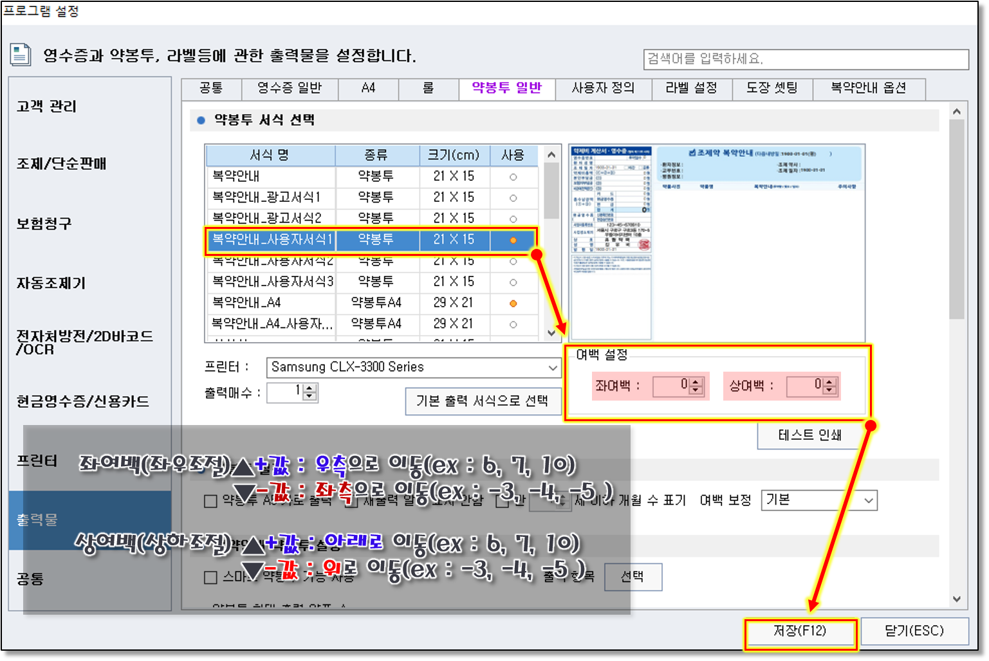Expand the 여백 보정 dropdown
The image size is (989, 661).
pos(869,500)
